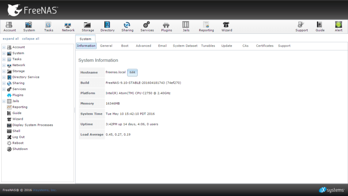Open the Tasks toolbar icon
The image size is (348, 196).
[x=49, y=27]
